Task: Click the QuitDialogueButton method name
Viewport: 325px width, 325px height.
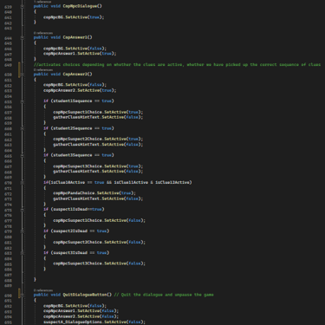Action: coord(85,295)
